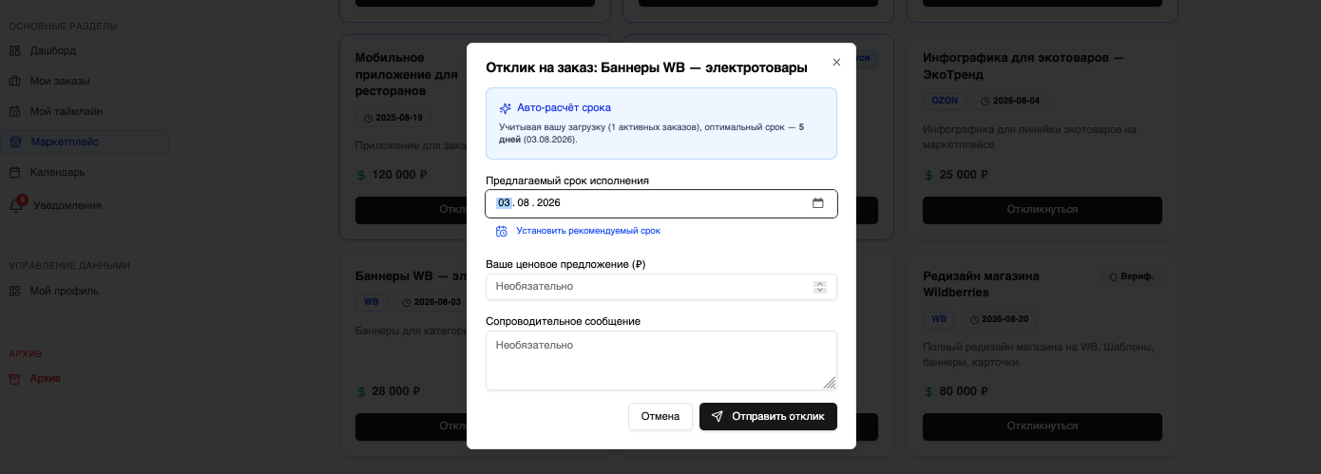Click date badge 2026-08-20
The width and height of the screenshot is (1321, 474).
1002,319
